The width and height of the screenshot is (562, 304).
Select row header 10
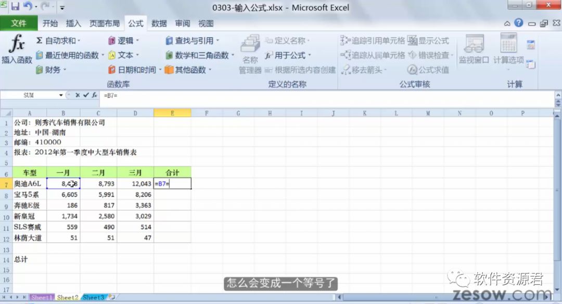click(6, 217)
